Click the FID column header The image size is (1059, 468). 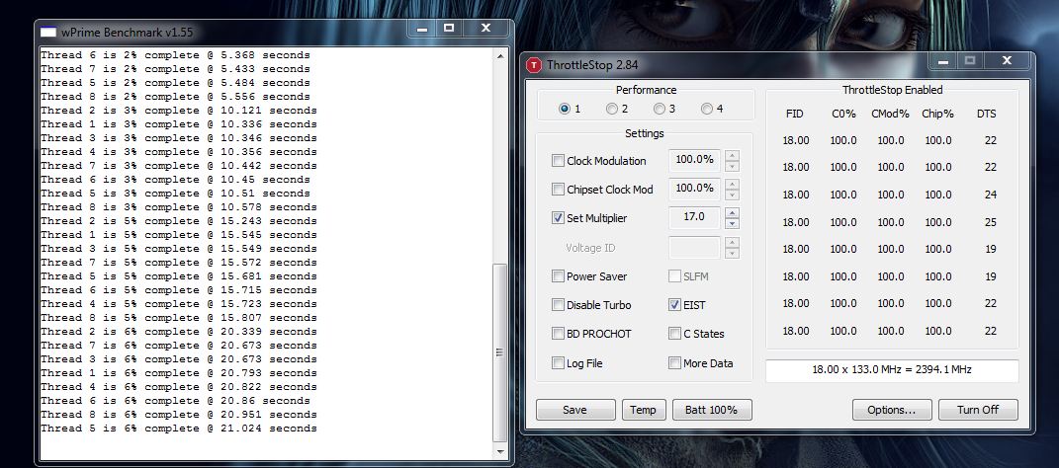click(x=795, y=114)
